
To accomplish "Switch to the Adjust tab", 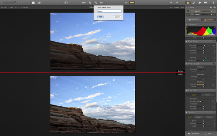I will (x=208, y=20).
